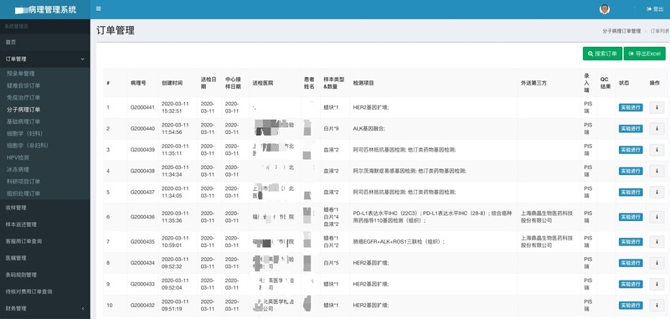Open info icon for order G2000436

(x=657, y=217)
